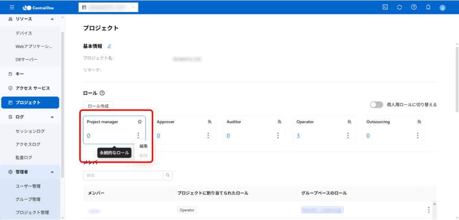Collapse the リソース sidebar section

pos(52,19)
